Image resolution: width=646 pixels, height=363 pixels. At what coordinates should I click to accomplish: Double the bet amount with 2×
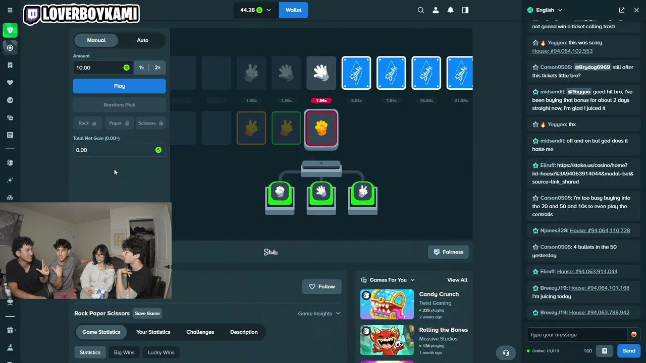(157, 68)
